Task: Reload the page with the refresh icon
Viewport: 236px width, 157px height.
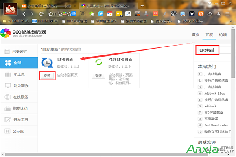Action: coord(41,14)
